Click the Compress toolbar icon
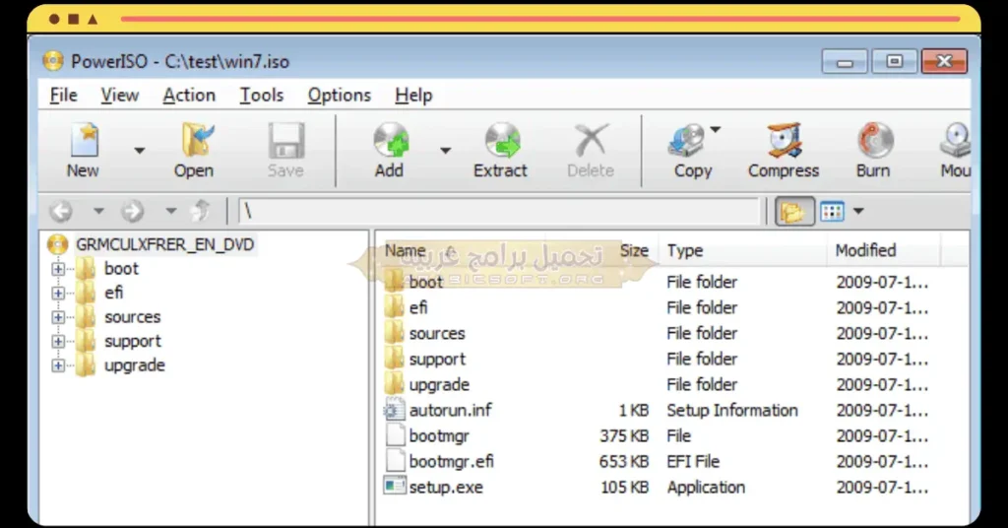 tap(785, 140)
